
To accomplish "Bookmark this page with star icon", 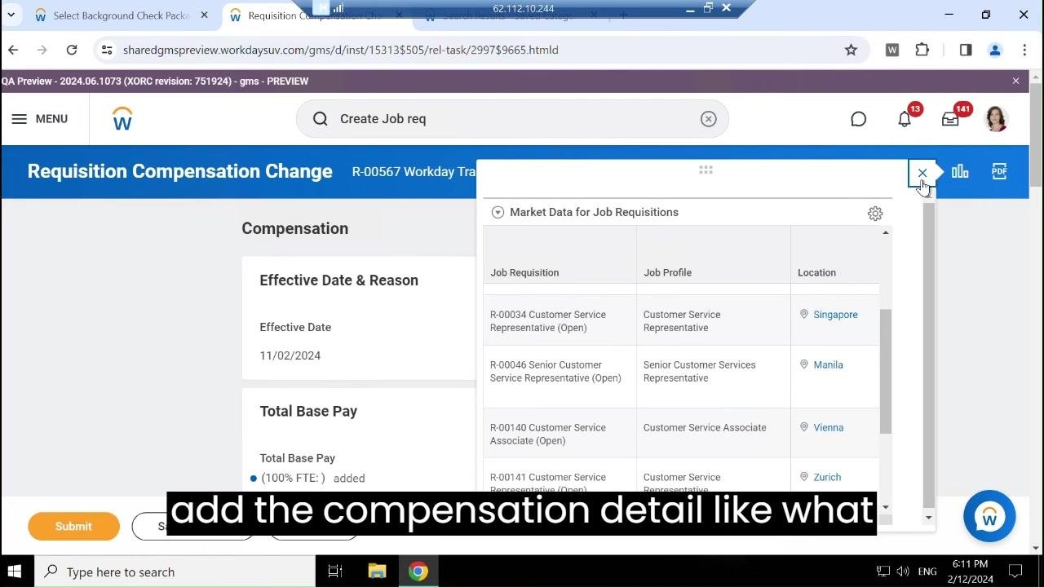I will click(x=851, y=50).
